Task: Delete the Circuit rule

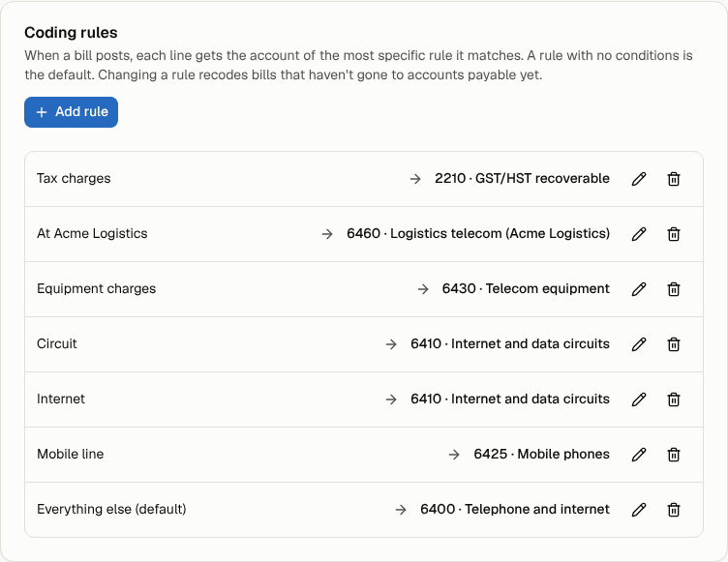Action: click(x=674, y=344)
